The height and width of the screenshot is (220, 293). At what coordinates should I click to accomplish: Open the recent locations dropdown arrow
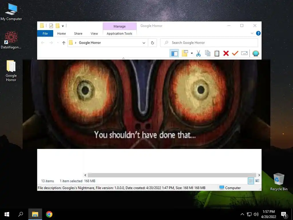[58, 43]
